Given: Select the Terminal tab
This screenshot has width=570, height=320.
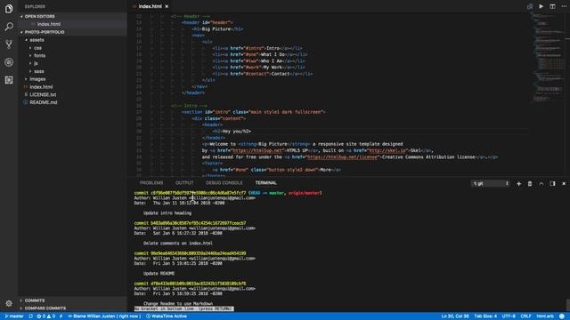Looking at the screenshot, I should pos(265,183).
